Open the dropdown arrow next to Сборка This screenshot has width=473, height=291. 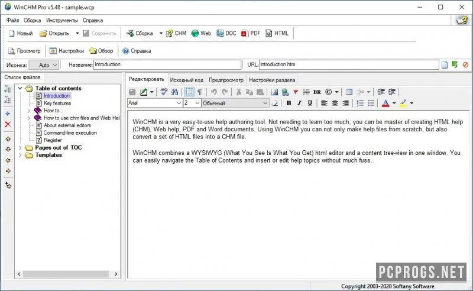point(161,33)
